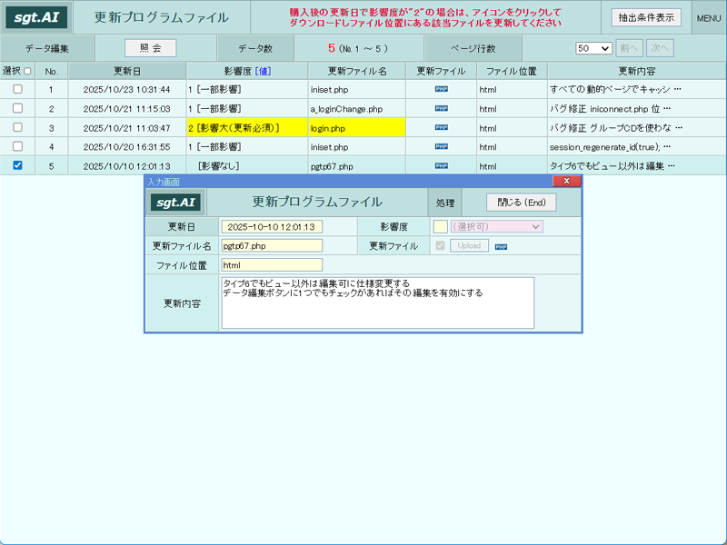Click the 処理 label in the dialog
727x545 pixels.
[x=445, y=203]
